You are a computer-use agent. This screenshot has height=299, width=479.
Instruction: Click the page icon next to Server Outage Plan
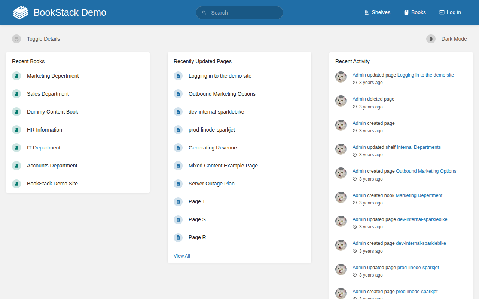[178, 184]
